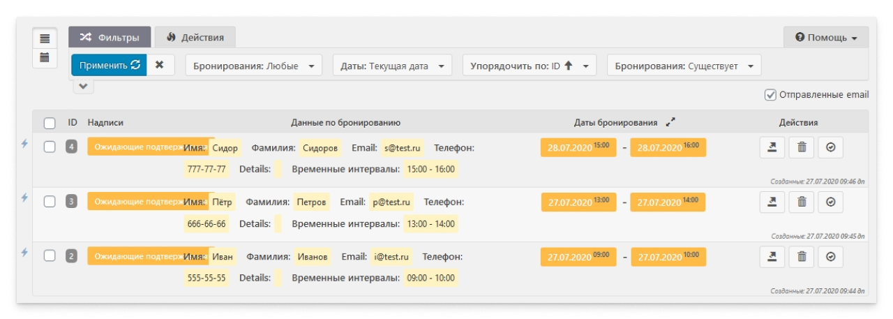The image size is (893, 319).
Task: Switch to calendar view icon
Action: click(x=45, y=57)
